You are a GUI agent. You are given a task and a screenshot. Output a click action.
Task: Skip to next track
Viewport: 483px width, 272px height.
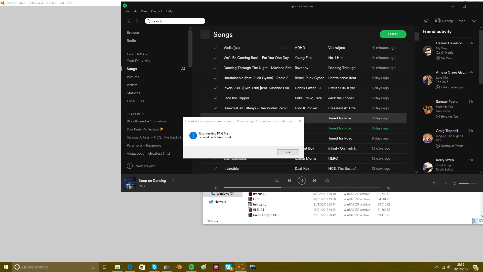coord(314,181)
